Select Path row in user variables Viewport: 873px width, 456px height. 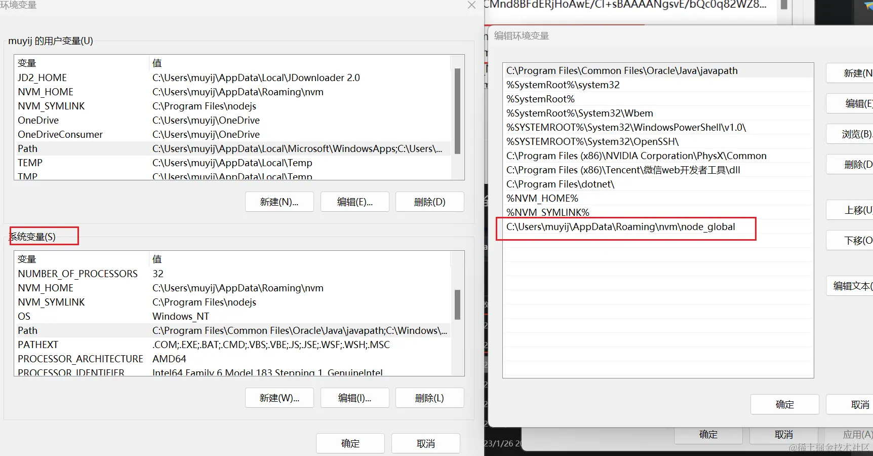click(x=232, y=148)
